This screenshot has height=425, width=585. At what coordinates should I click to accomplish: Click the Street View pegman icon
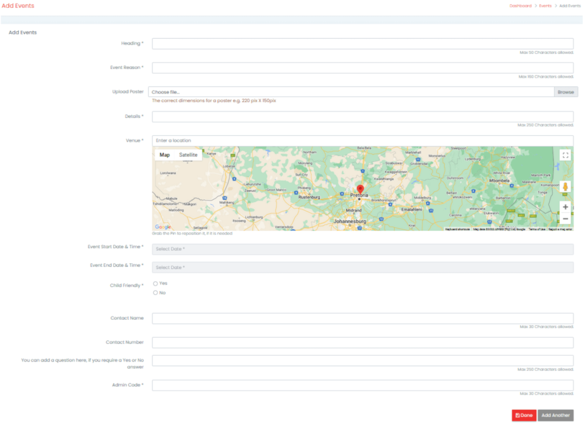tap(565, 187)
